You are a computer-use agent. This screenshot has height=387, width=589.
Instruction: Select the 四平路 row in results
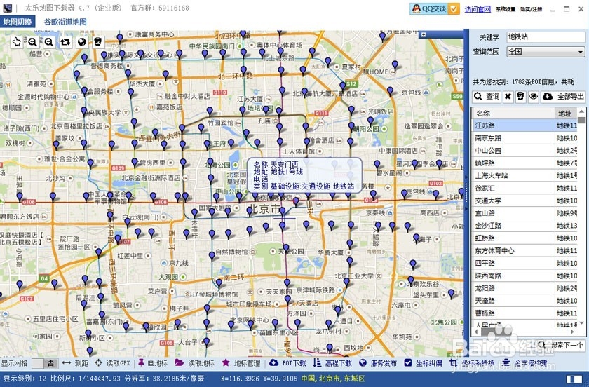(524, 263)
